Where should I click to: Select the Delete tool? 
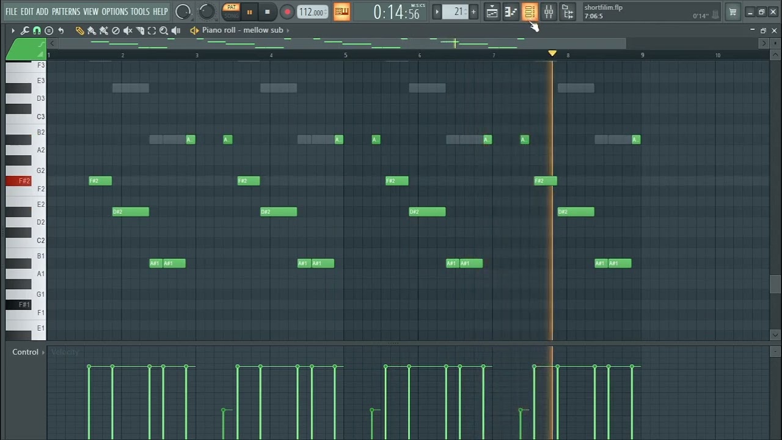[115, 31]
